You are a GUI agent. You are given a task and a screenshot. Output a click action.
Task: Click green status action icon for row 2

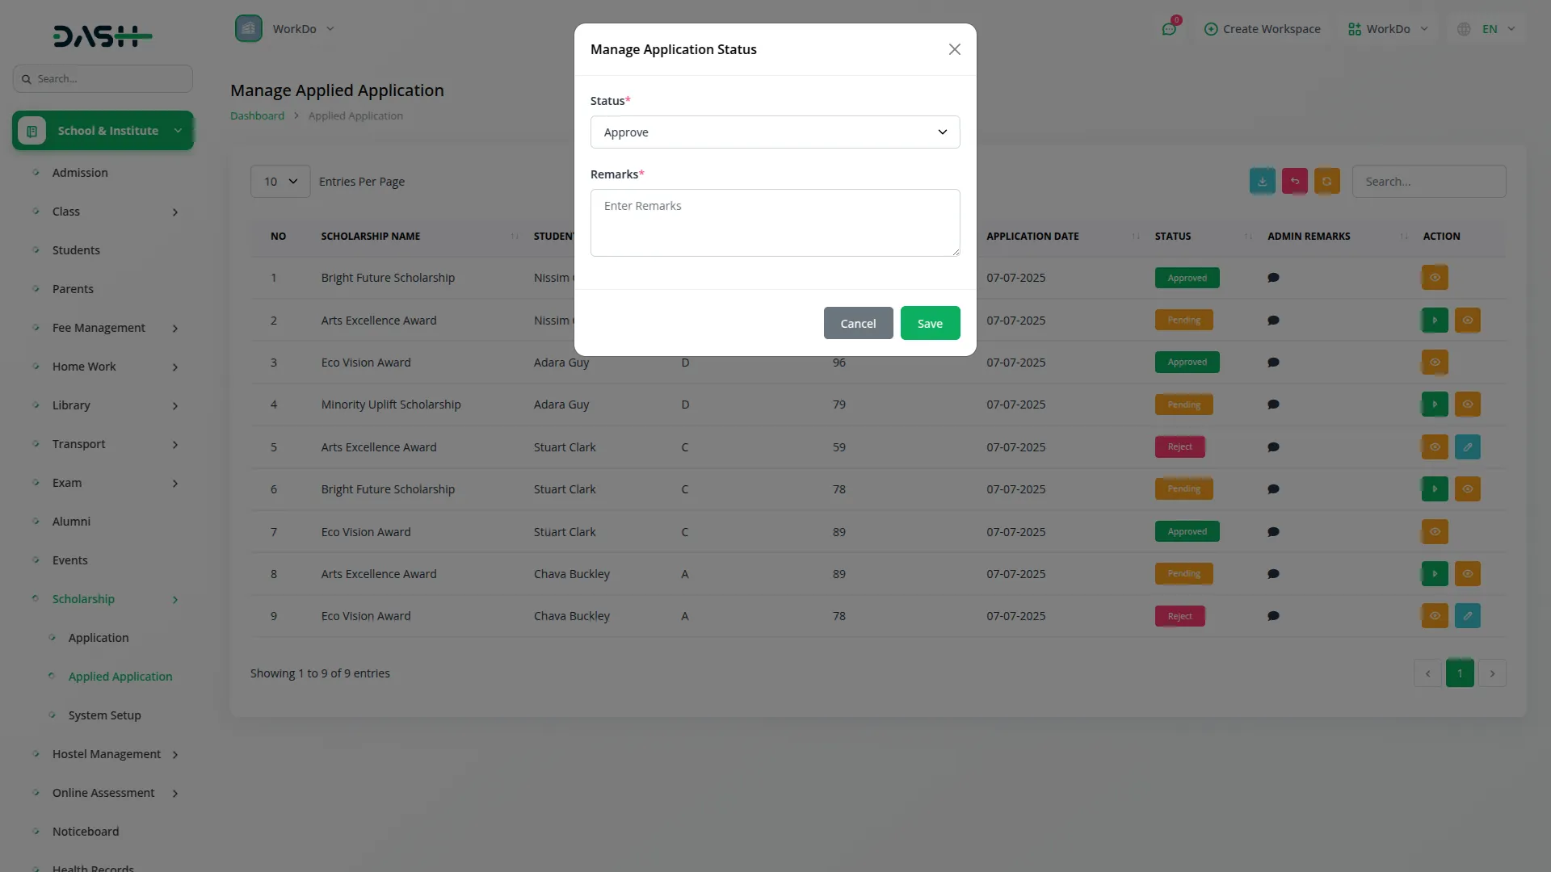click(1435, 321)
